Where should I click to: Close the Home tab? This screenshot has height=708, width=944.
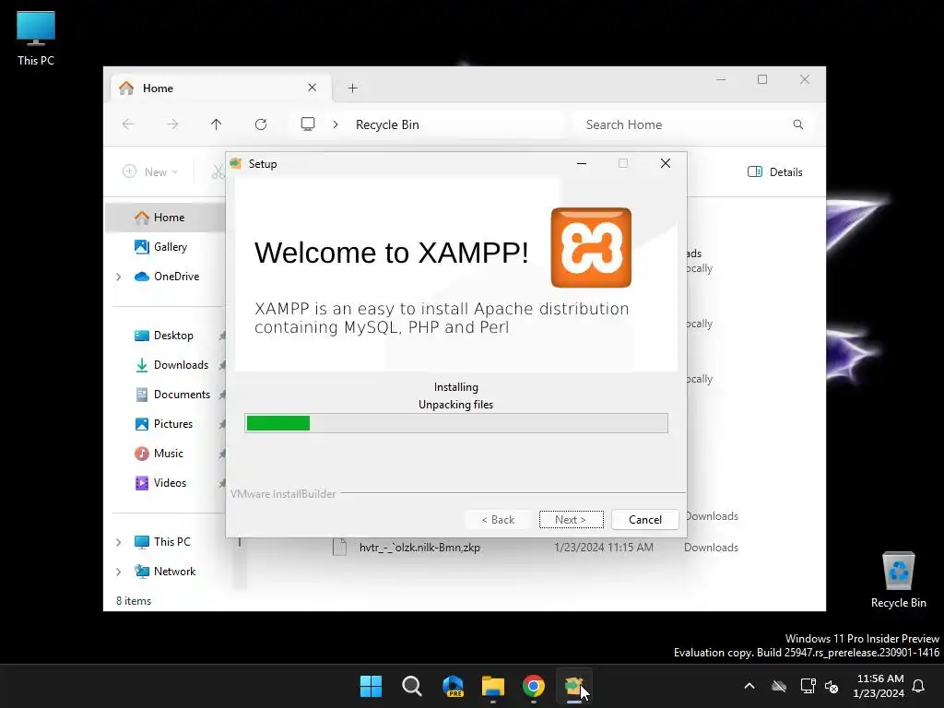point(312,88)
